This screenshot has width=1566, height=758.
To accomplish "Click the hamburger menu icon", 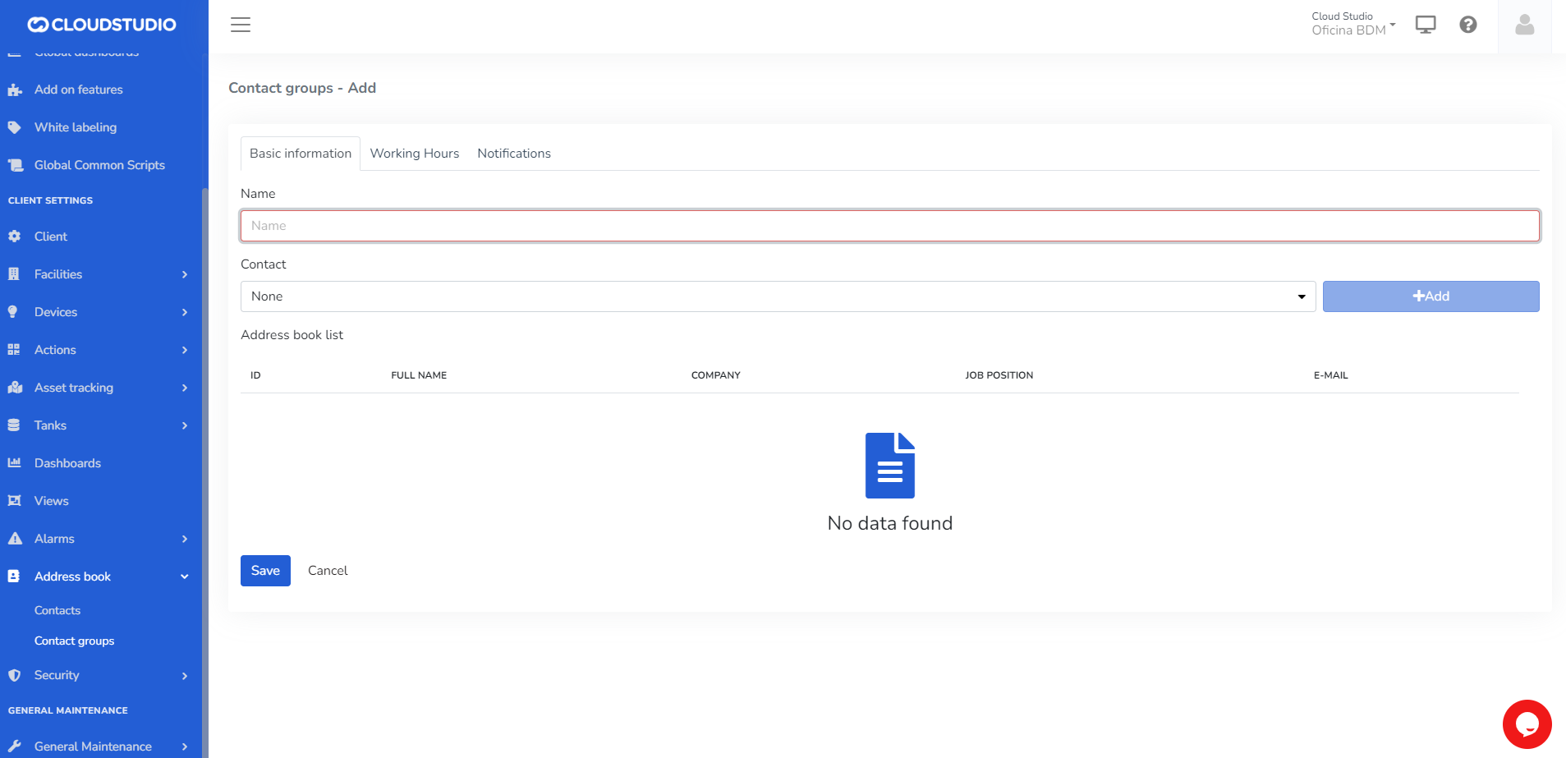I will (x=241, y=25).
